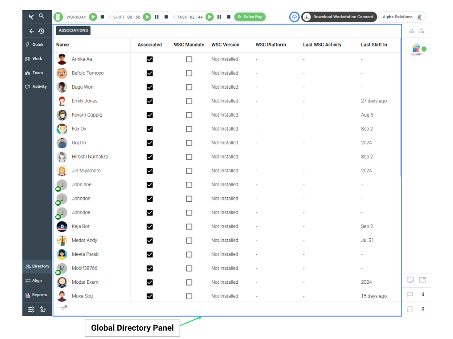Pause the Shift timer
The width and height of the screenshot is (453, 339).
157,17
